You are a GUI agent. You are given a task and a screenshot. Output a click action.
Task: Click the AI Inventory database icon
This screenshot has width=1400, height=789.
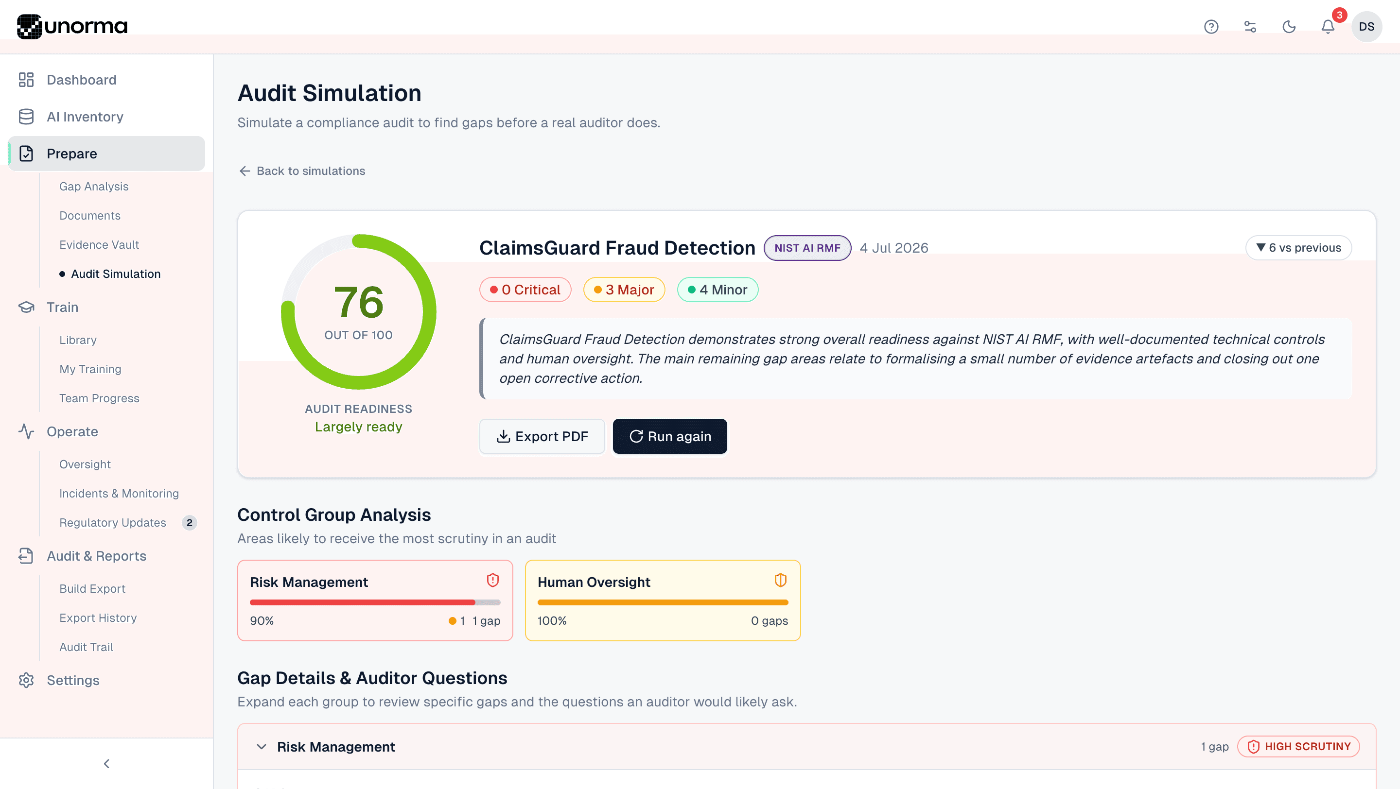coord(26,117)
